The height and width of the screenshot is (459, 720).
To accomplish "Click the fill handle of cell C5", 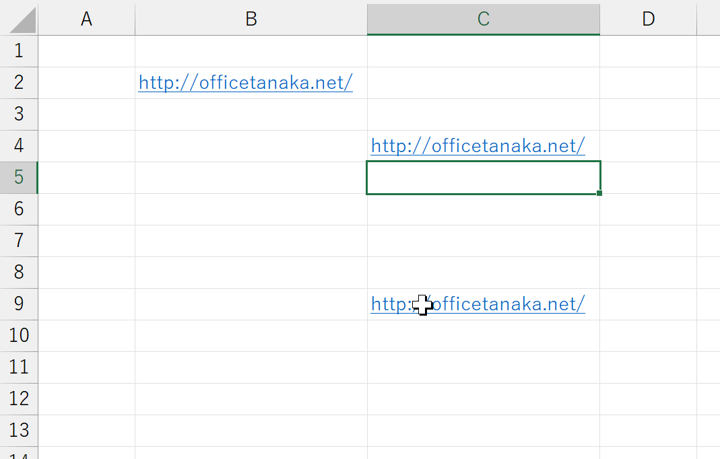I will pyautogui.click(x=599, y=194).
